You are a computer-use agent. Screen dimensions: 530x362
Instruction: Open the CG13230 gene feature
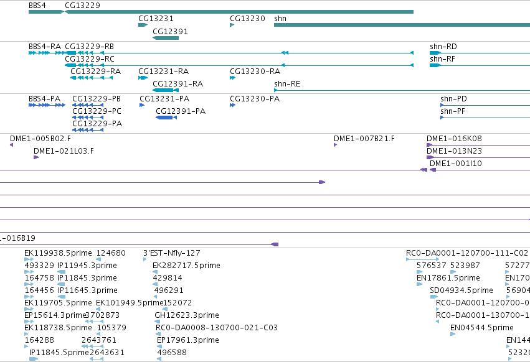(232, 25)
